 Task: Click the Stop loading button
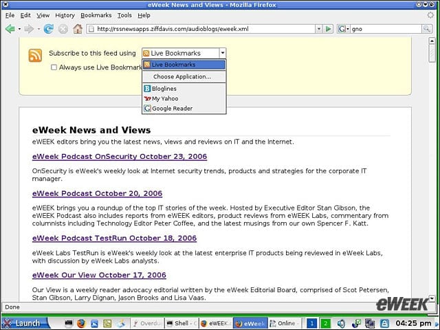(63, 29)
